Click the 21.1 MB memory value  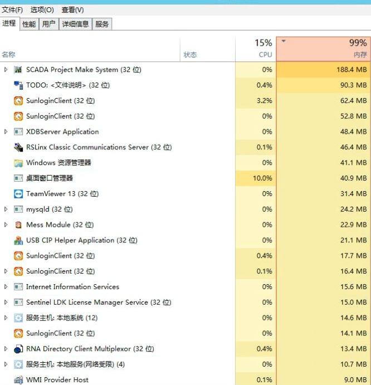(353, 240)
